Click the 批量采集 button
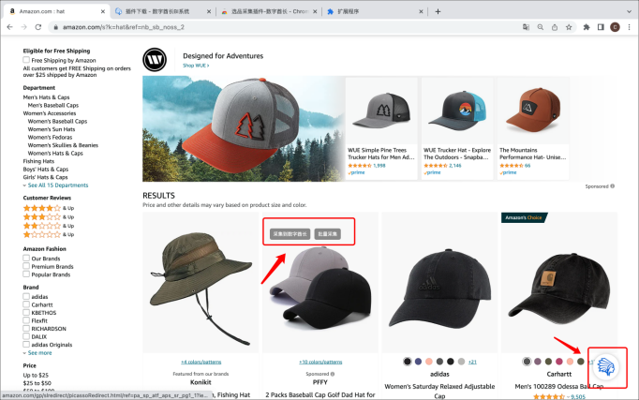 point(328,234)
